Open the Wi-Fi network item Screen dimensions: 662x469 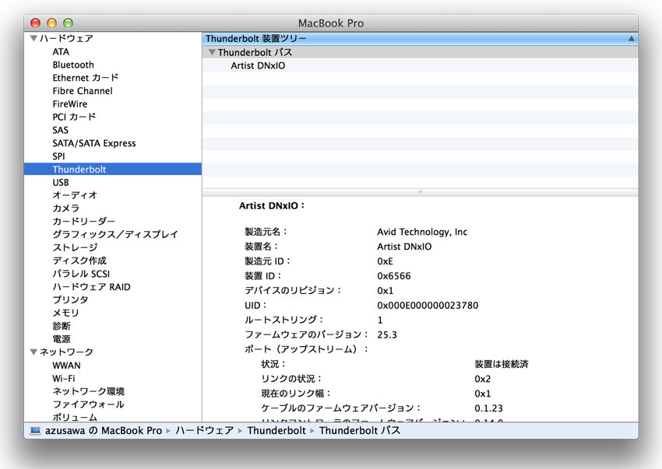pos(64,378)
